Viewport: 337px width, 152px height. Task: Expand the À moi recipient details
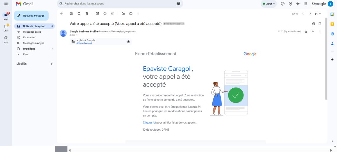76,35
